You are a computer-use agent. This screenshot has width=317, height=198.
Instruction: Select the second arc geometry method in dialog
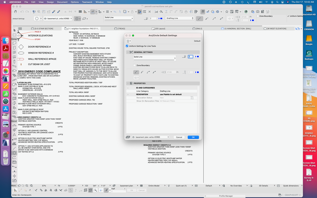coord(142,72)
